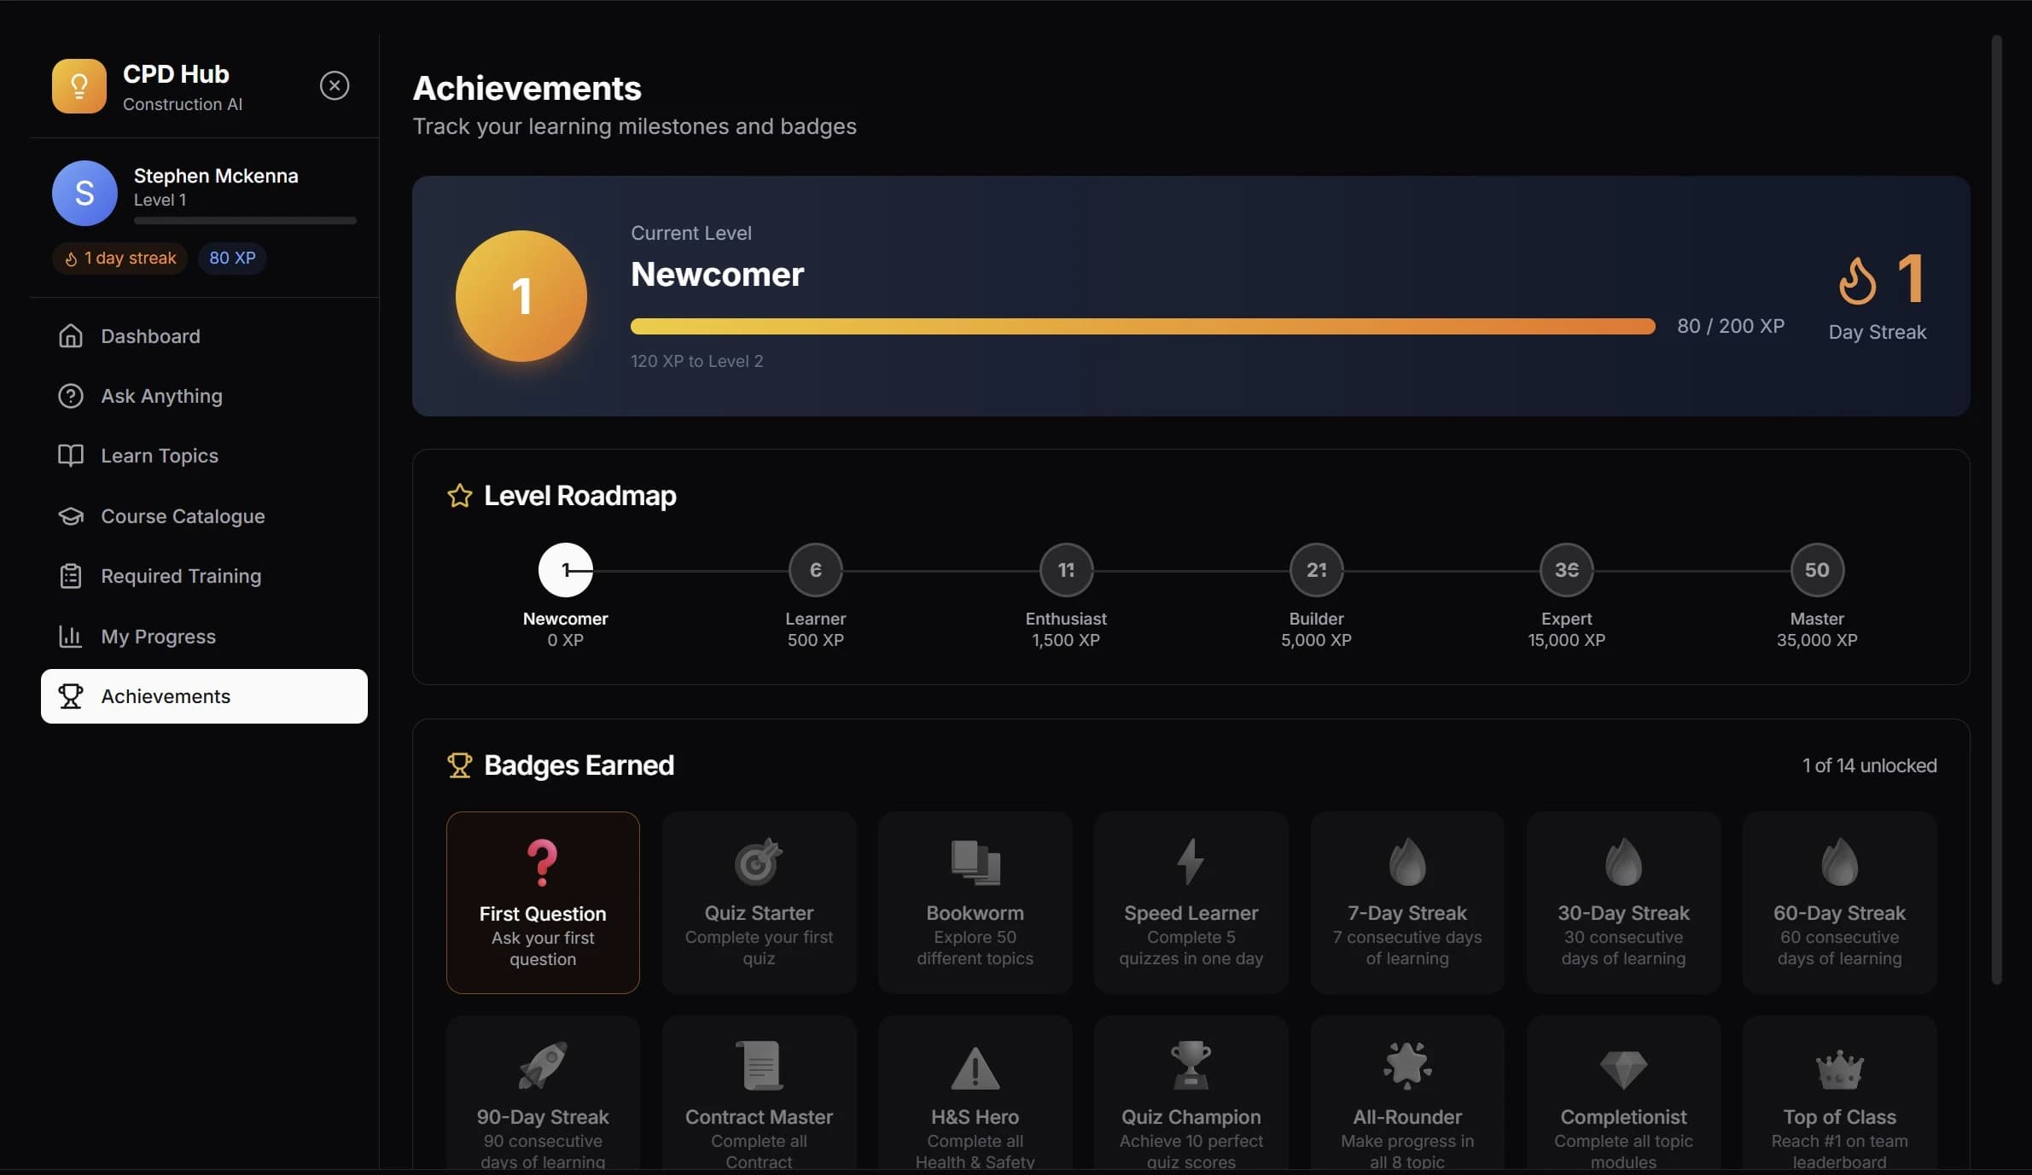This screenshot has height=1175, width=2032.
Task: Close the CPD Hub sidebar panel
Action: [335, 84]
